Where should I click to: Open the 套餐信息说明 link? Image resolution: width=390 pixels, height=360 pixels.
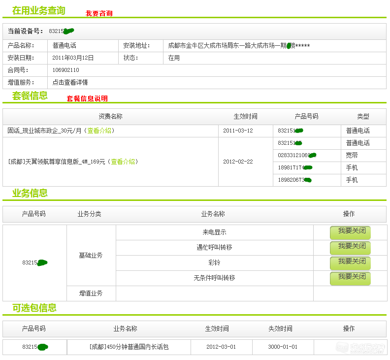tap(87, 98)
